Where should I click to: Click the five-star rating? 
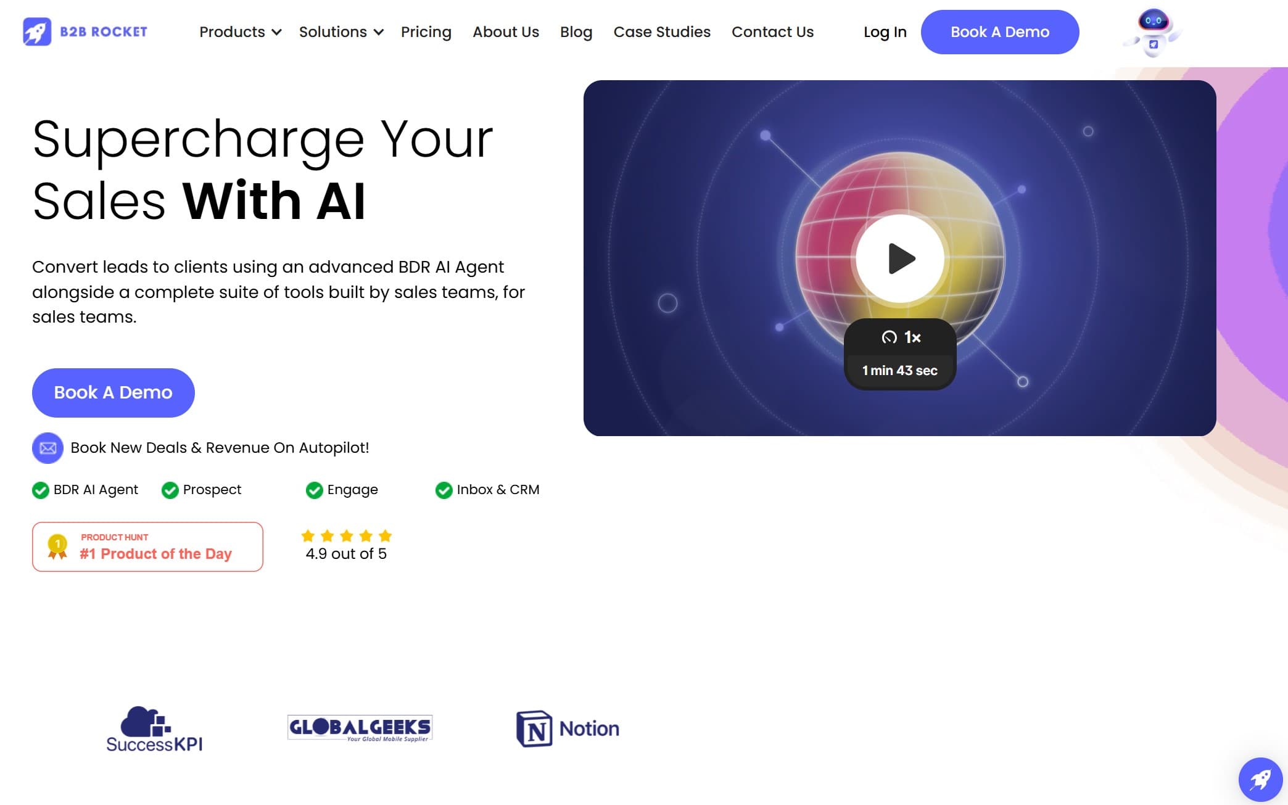tap(346, 535)
